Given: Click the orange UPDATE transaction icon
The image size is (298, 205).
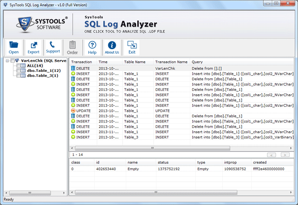Looking at the screenshot, I should [x=73, y=110].
